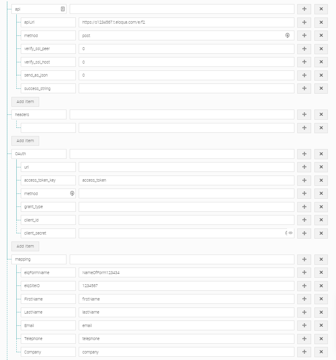This screenshot has height=360, width=336.
Task: Click the move icon on the client_id row
Action: pyautogui.click(x=304, y=220)
